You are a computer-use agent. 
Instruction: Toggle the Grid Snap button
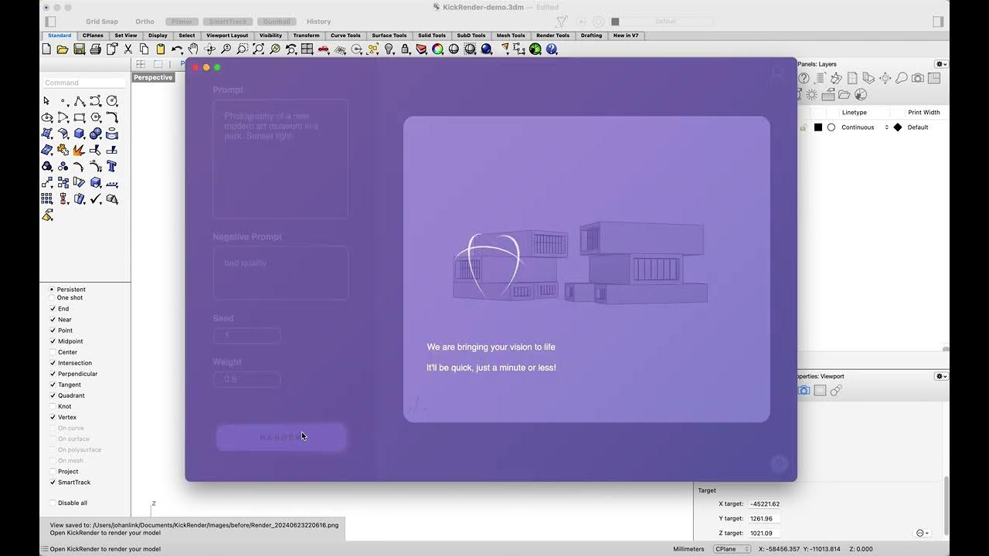coord(102,22)
